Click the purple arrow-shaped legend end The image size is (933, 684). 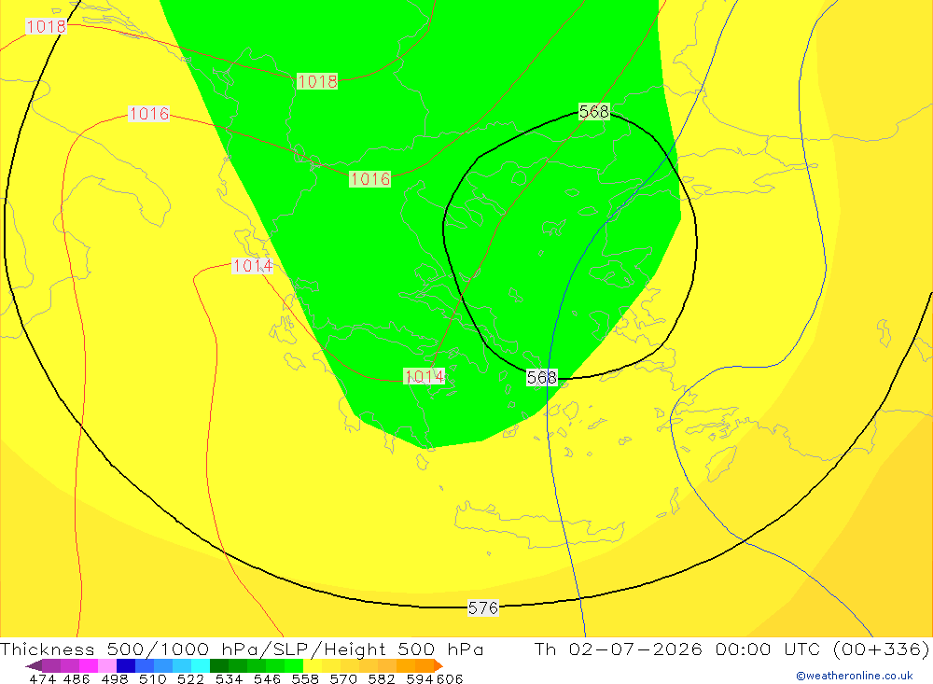point(34,666)
